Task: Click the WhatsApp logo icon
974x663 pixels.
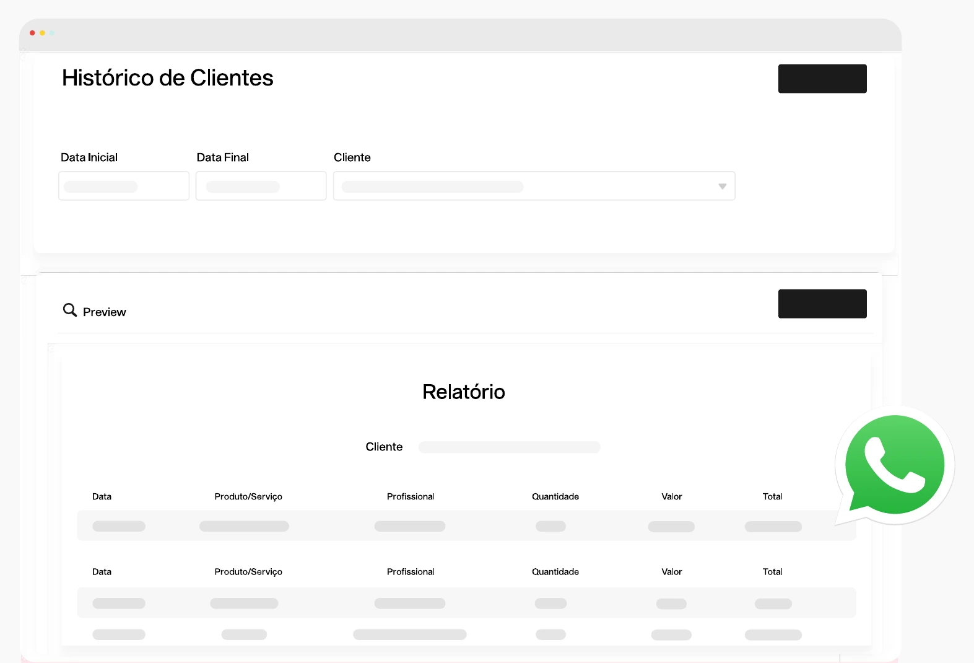Action: (895, 465)
